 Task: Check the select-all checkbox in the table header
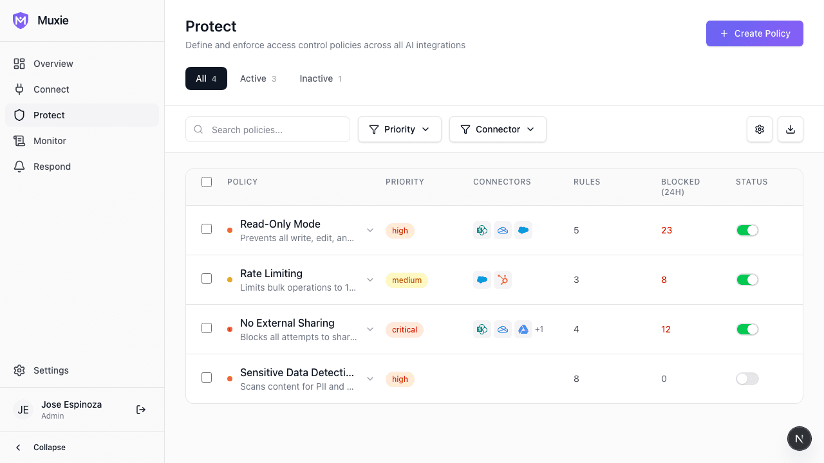pos(207,182)
